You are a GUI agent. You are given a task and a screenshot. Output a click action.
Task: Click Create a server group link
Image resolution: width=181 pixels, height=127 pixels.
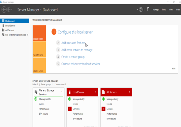click(73, 57)
